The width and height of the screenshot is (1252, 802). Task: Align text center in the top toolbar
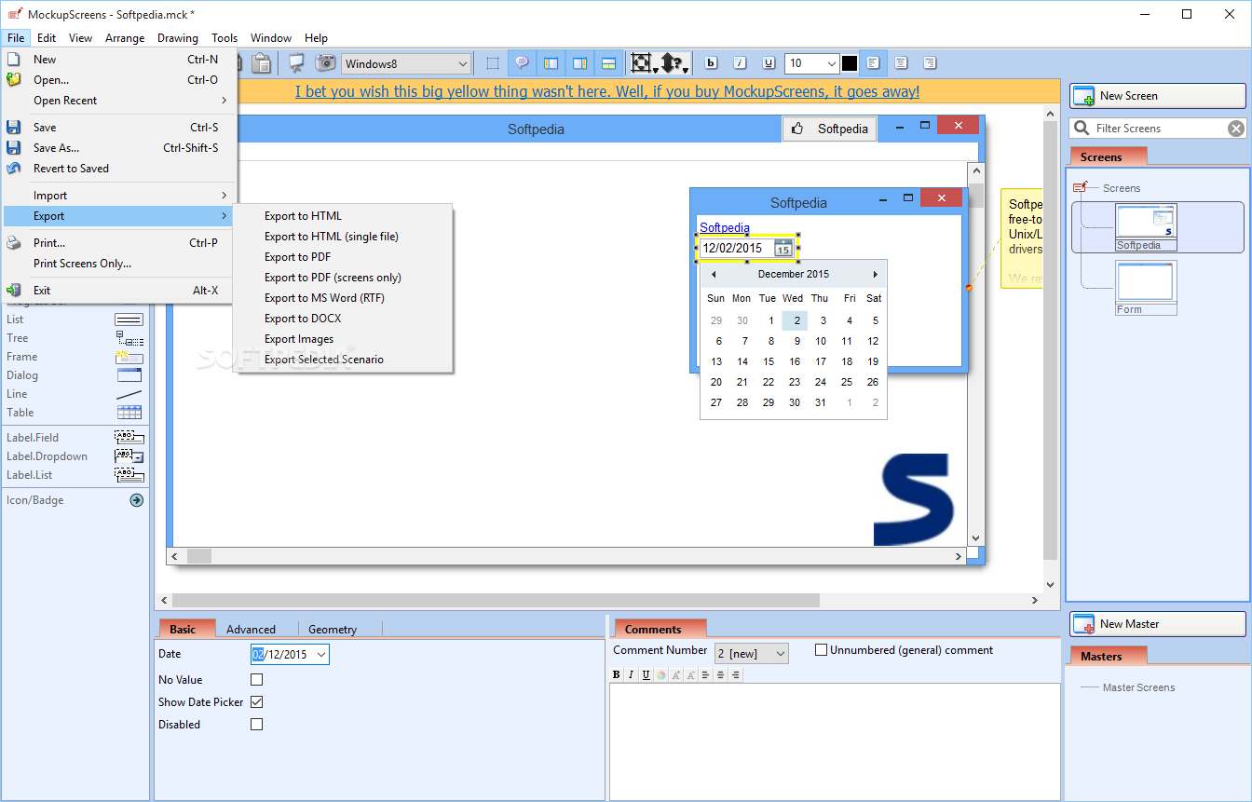click(901, 63)
